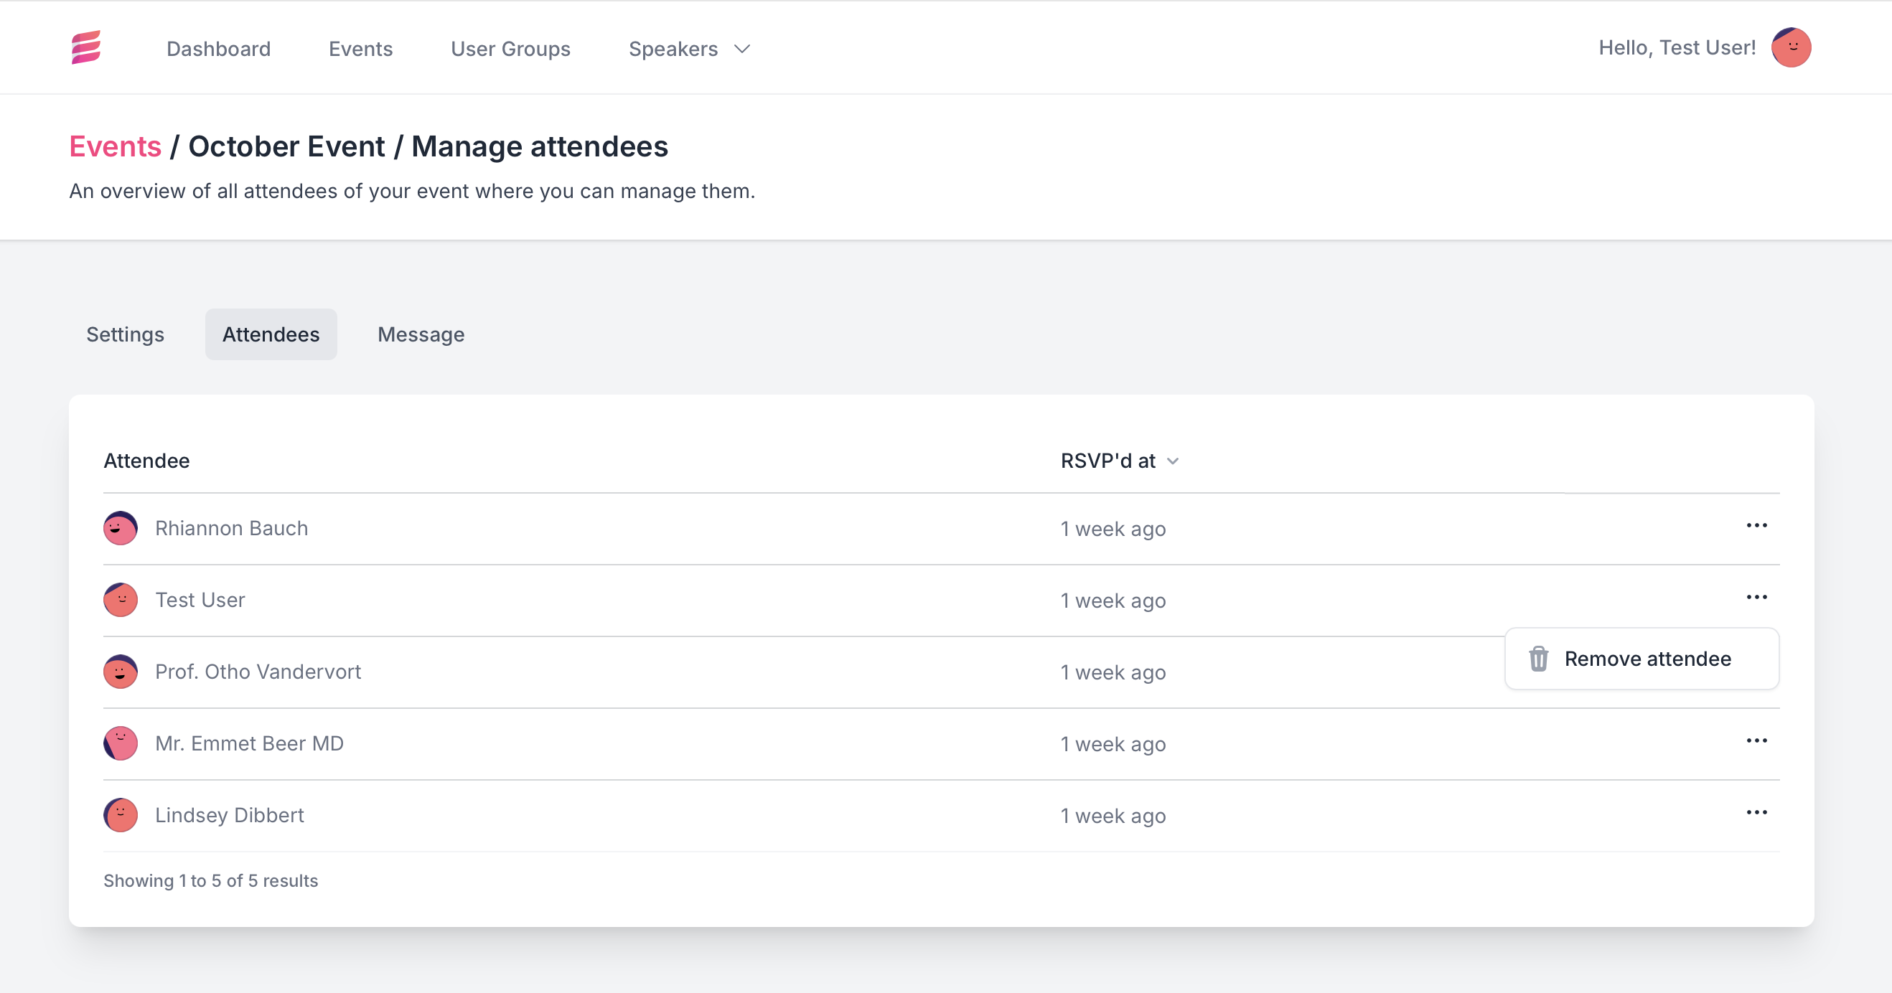Click Rhiannon Bauch's avatar

(x=121, y=528)
